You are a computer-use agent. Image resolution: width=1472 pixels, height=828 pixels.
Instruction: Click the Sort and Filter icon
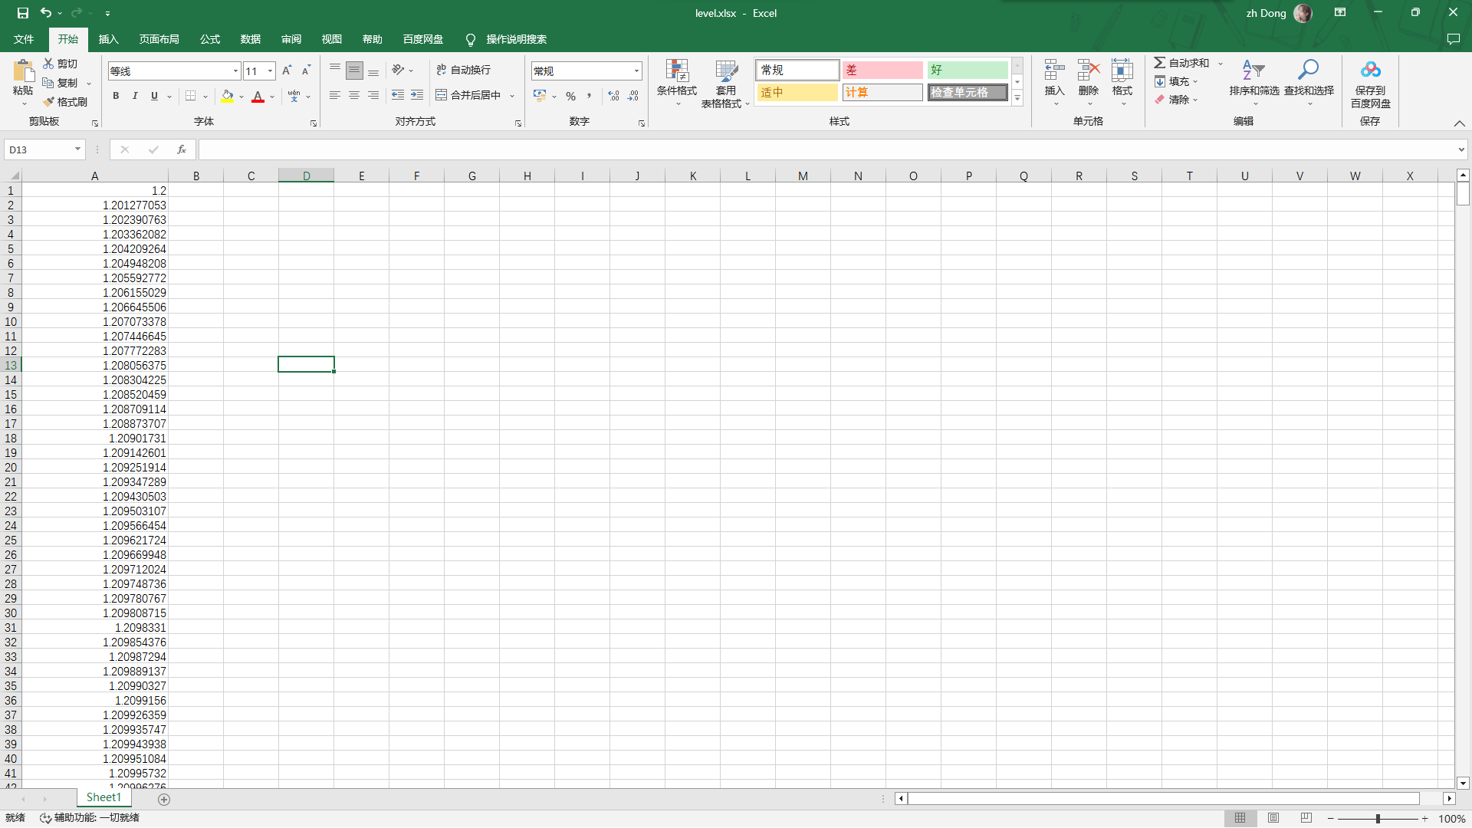1253,71
